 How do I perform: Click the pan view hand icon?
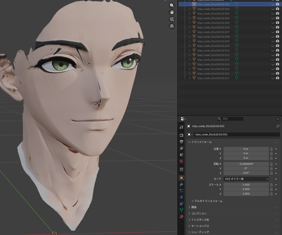click(x=172, y=12)
